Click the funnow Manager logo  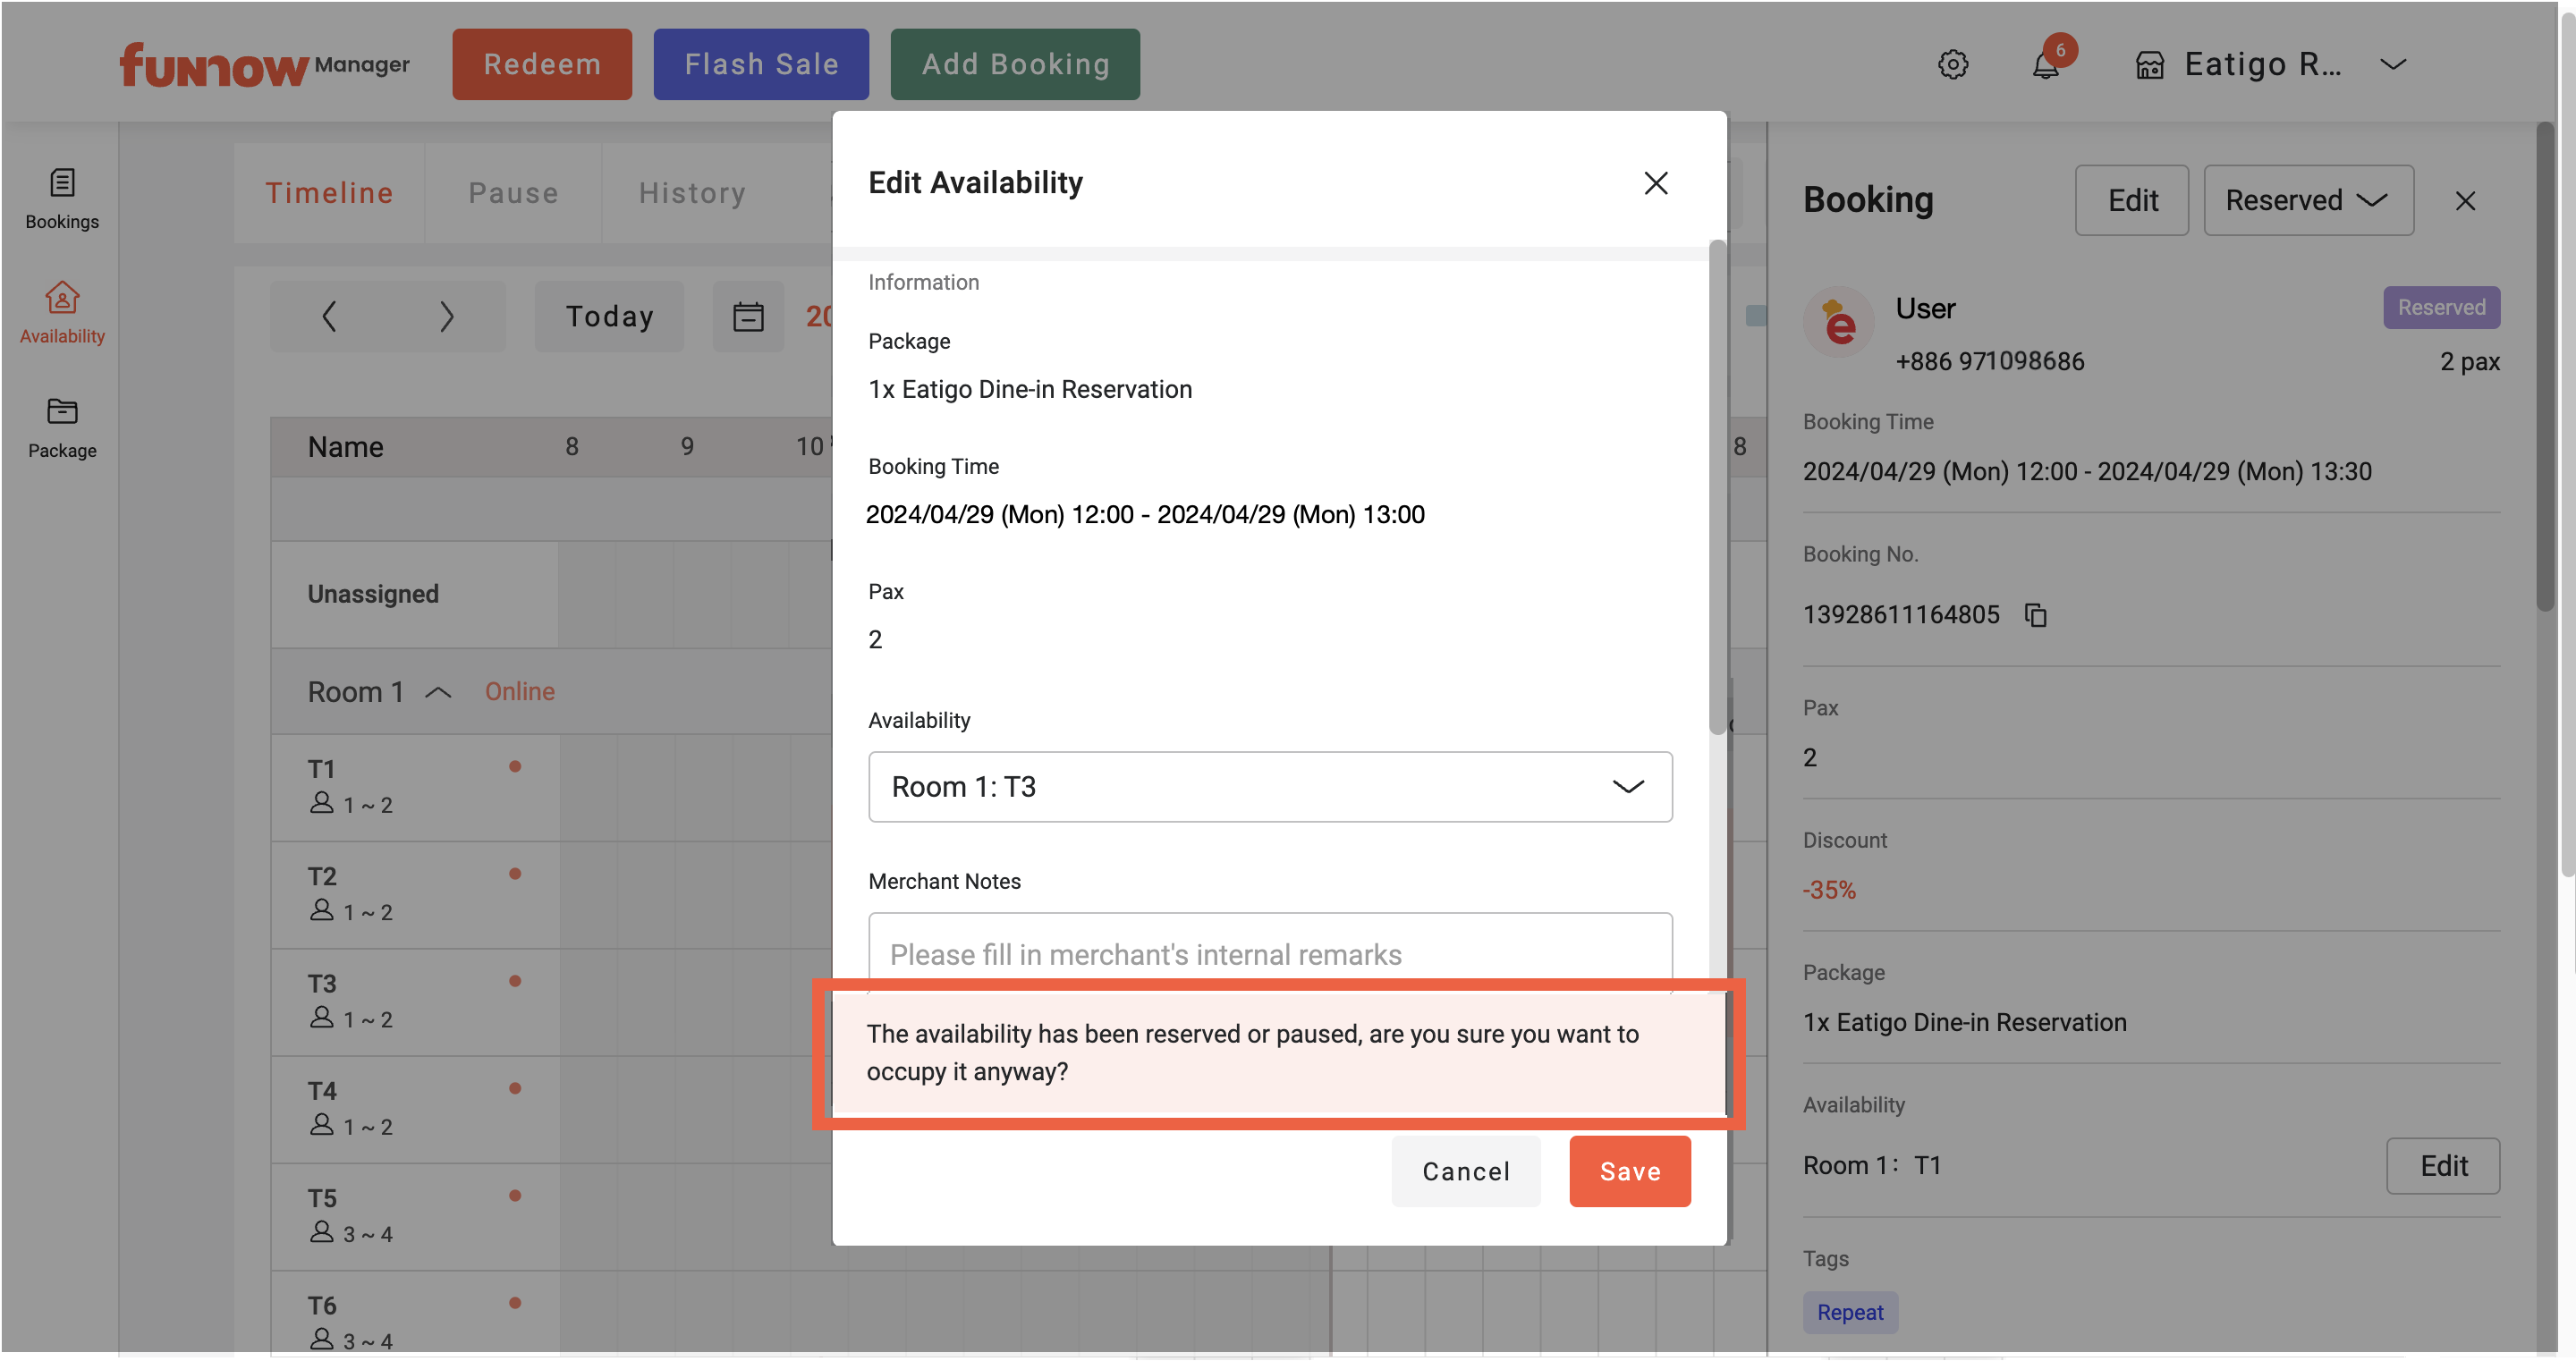[264, 64]
